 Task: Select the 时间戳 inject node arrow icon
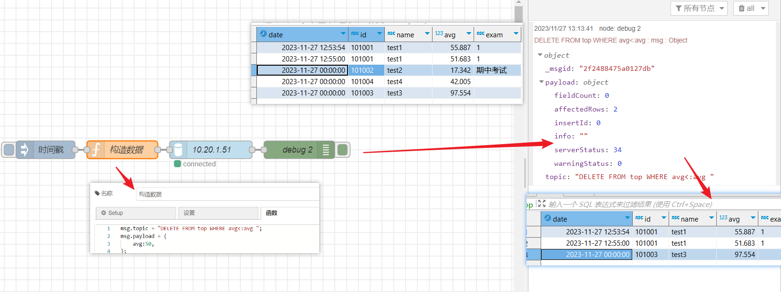pos(25,150)
